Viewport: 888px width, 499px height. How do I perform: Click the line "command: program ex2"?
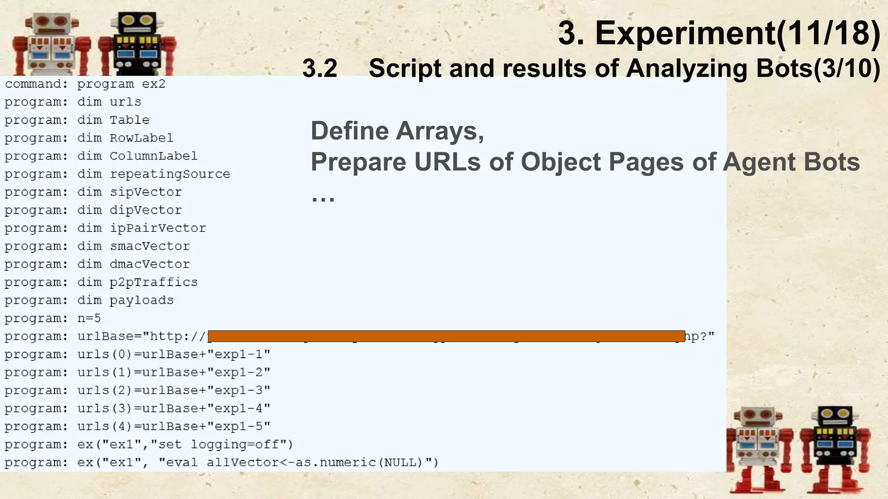click(x=85, y=84)
